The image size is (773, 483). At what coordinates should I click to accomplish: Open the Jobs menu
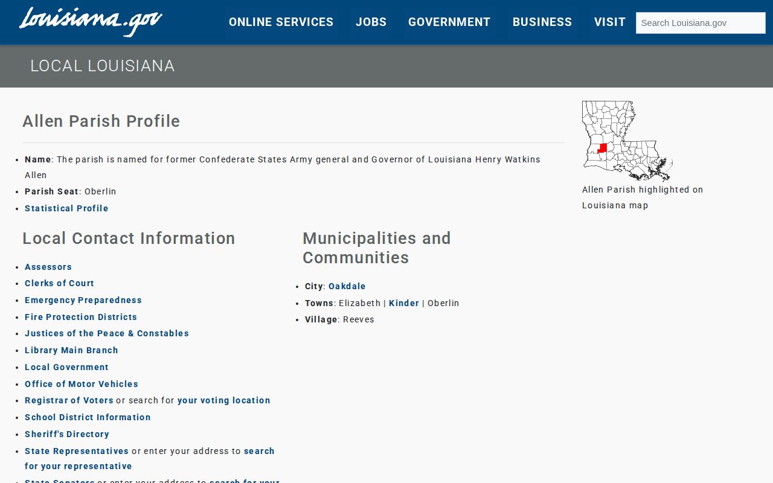pos(371,22)
